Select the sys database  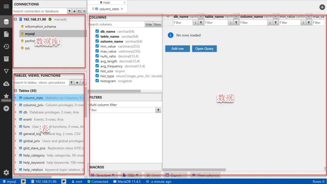27,48
